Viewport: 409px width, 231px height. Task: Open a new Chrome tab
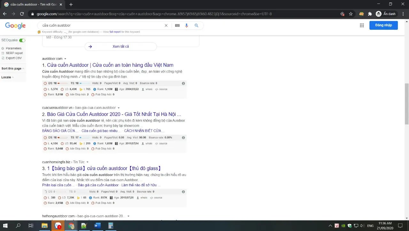(71, 4)
